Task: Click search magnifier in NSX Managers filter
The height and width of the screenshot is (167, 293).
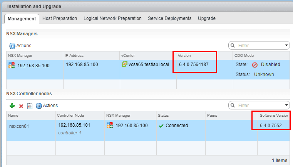Action: pos(233,45)
